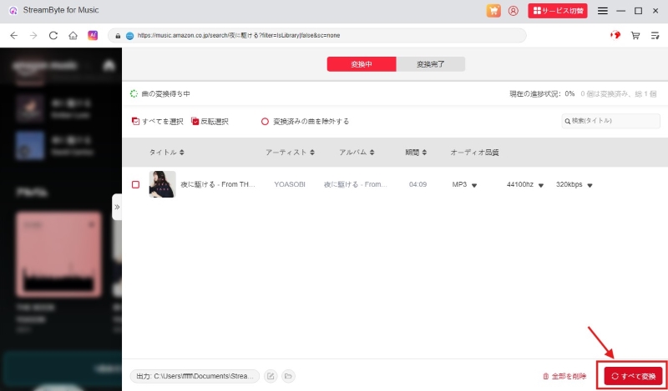The image size is (668, 391).
Task: Click the オーディオ品質 column header
Action: [474, 153]
